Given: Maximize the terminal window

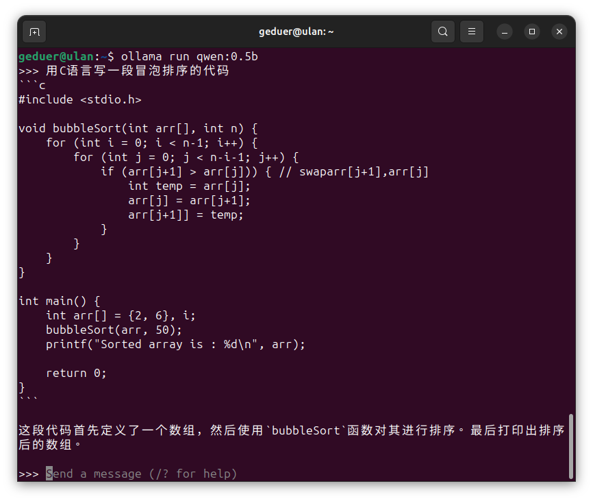Looking at the screenshot, I should pos(532,32).
